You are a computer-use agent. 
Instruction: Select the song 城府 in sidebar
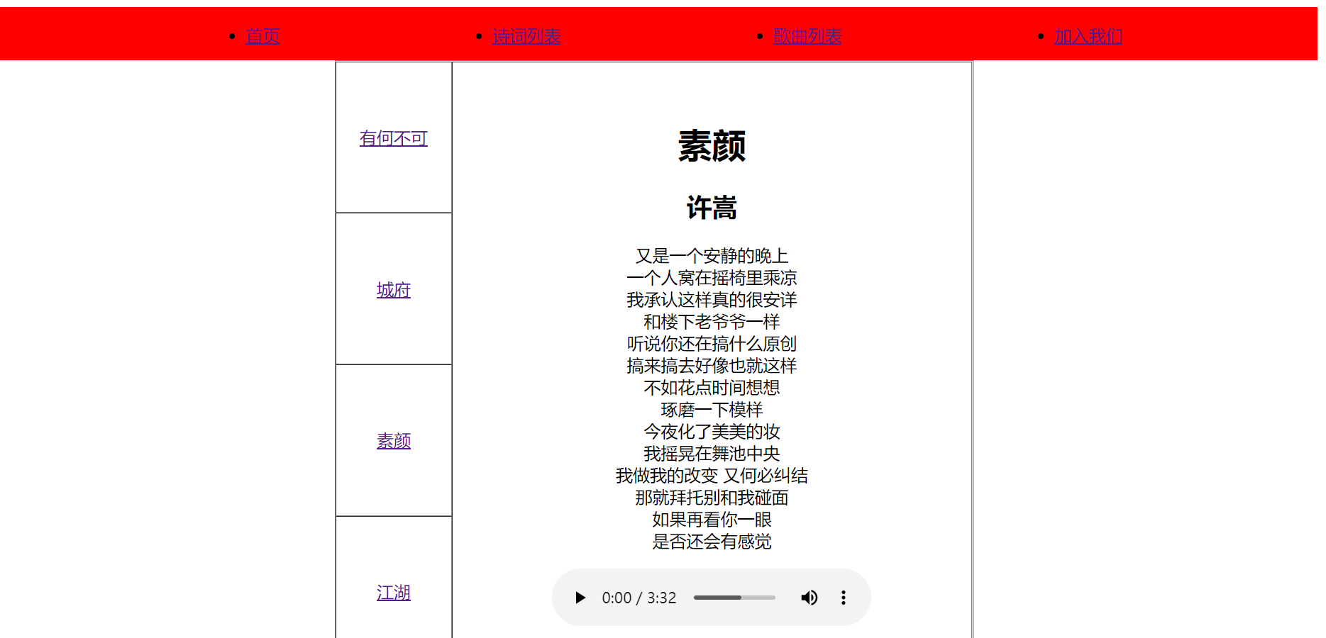[x=394, y=290]
